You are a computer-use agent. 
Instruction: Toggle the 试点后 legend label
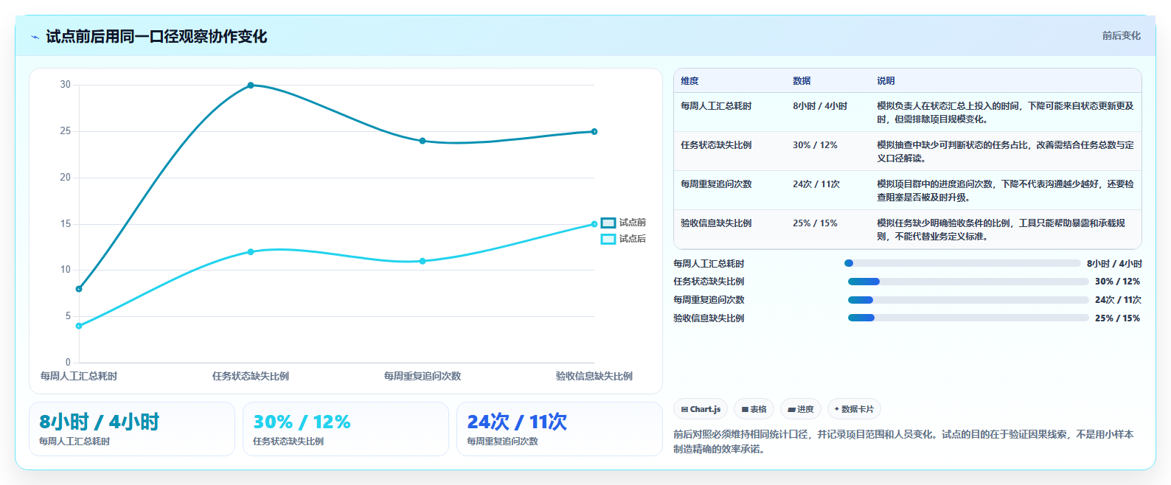(633, 239)
